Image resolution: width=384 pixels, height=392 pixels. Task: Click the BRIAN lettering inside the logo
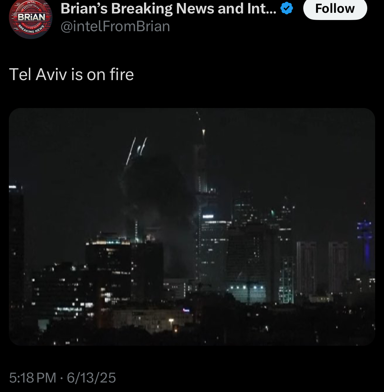[32, 17]
